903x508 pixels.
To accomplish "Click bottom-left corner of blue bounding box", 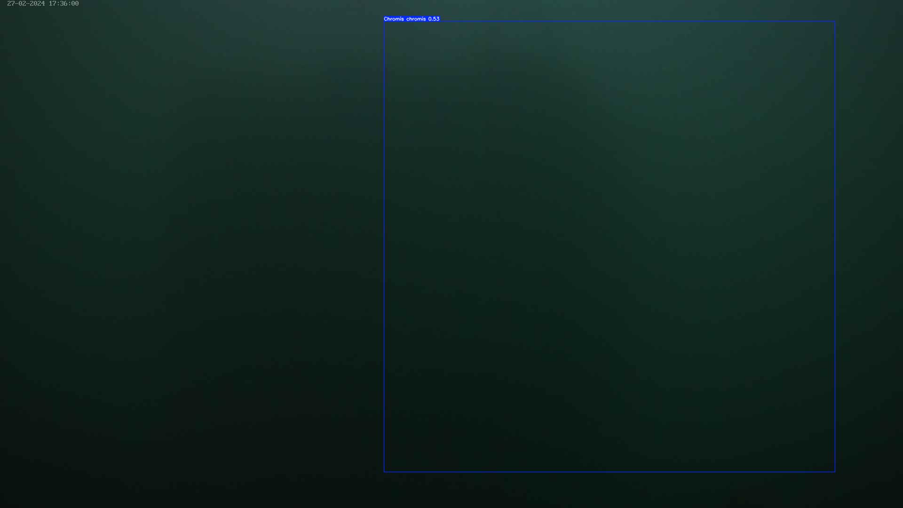I will 384,471.
